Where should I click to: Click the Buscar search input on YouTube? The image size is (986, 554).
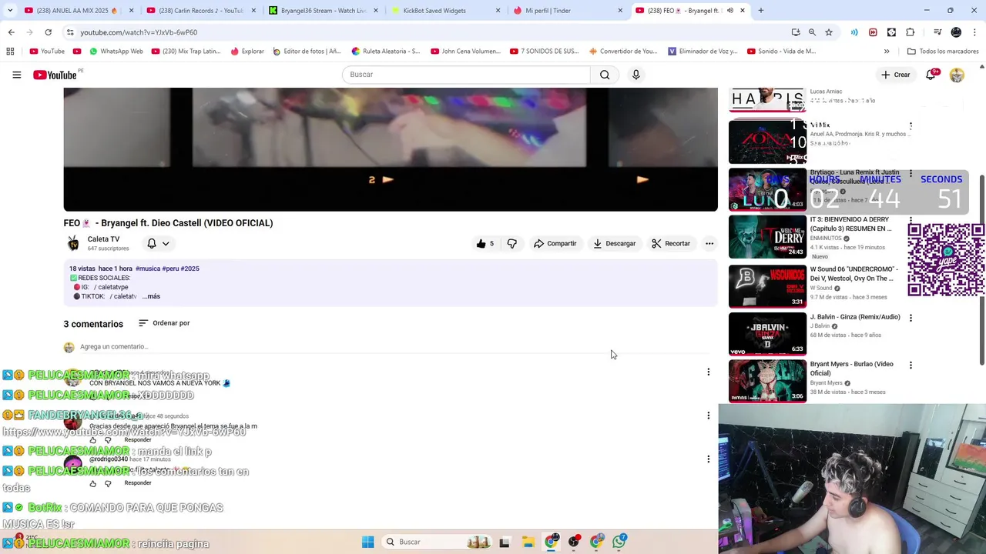click(466, 75)
